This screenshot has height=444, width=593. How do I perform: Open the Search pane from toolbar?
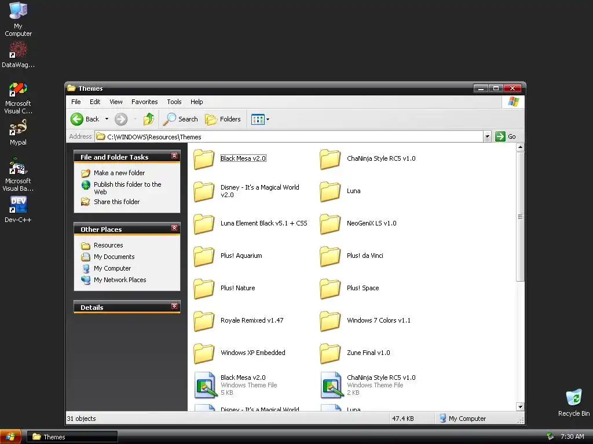tap(181, 119)
